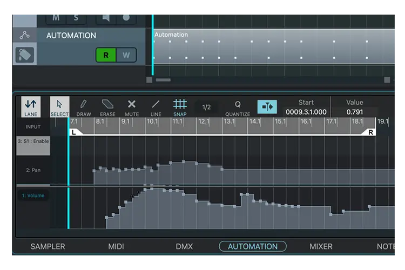The height and width of the screenshot is (270, 405).
Task: Open the DMX tab
Action: pyautogui.click(x=184, y=246)
